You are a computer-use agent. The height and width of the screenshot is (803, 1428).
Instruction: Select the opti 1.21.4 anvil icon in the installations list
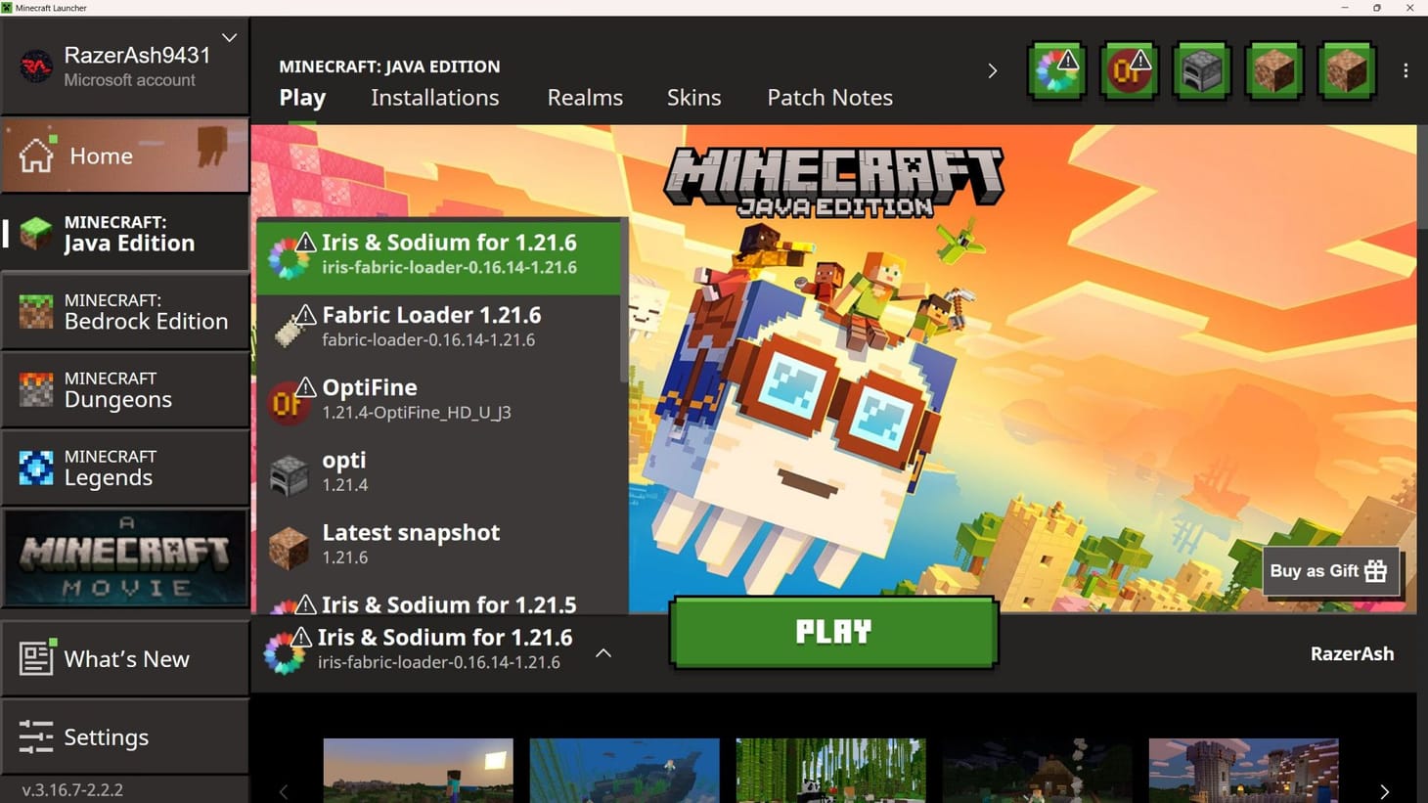coord(289,472)
